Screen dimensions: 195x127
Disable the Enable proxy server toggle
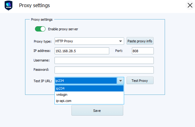coord(40,29)
